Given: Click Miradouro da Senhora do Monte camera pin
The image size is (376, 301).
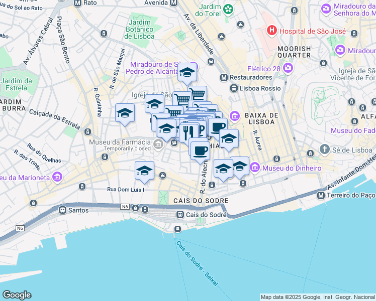Looking at the screenshot, I should (x=326, y=9).
